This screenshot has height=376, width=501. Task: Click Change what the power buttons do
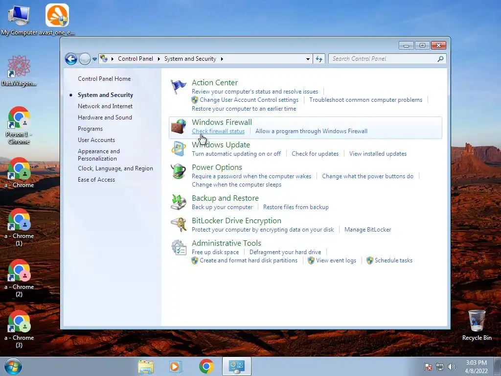[367, 176]
